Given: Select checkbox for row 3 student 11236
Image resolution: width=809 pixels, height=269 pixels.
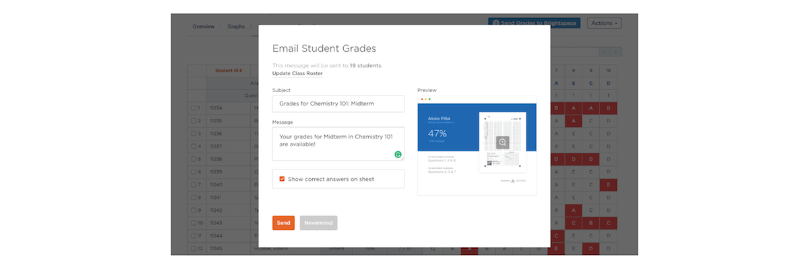Looking at the screenshot, I should click(x=193, y=133).
